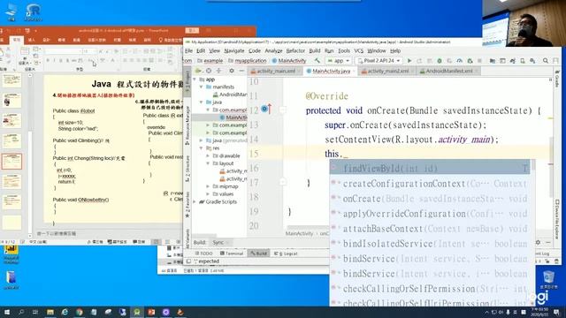Click the fold end marker on line 17
The height and width of the screenshot is (318, 566).
283,182
